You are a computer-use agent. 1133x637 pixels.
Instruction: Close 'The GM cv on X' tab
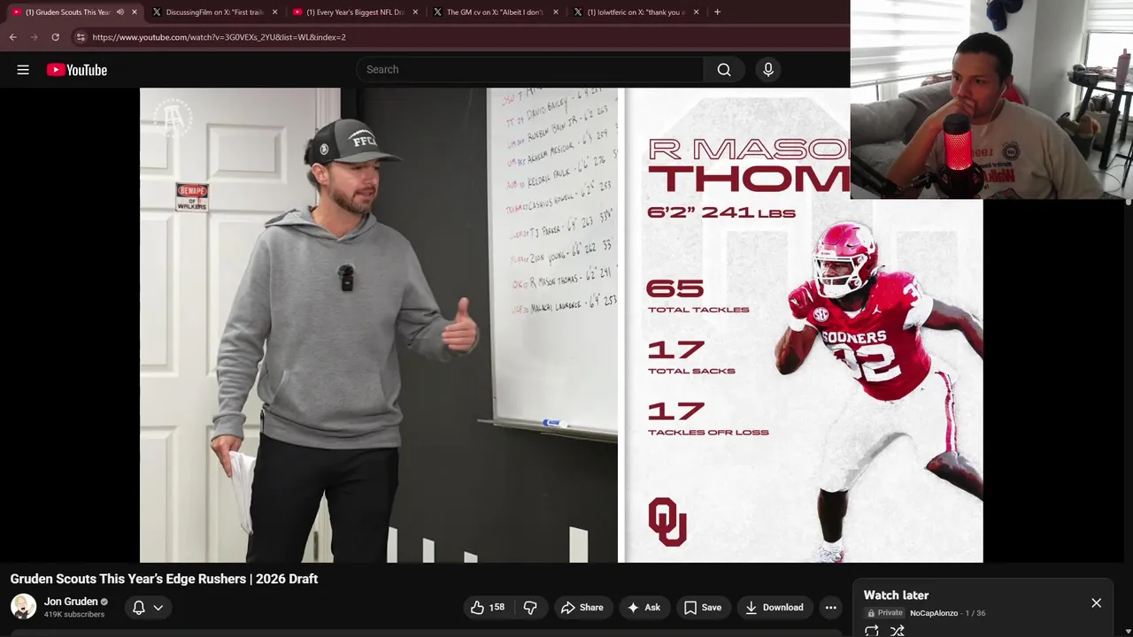coord(556,12)
